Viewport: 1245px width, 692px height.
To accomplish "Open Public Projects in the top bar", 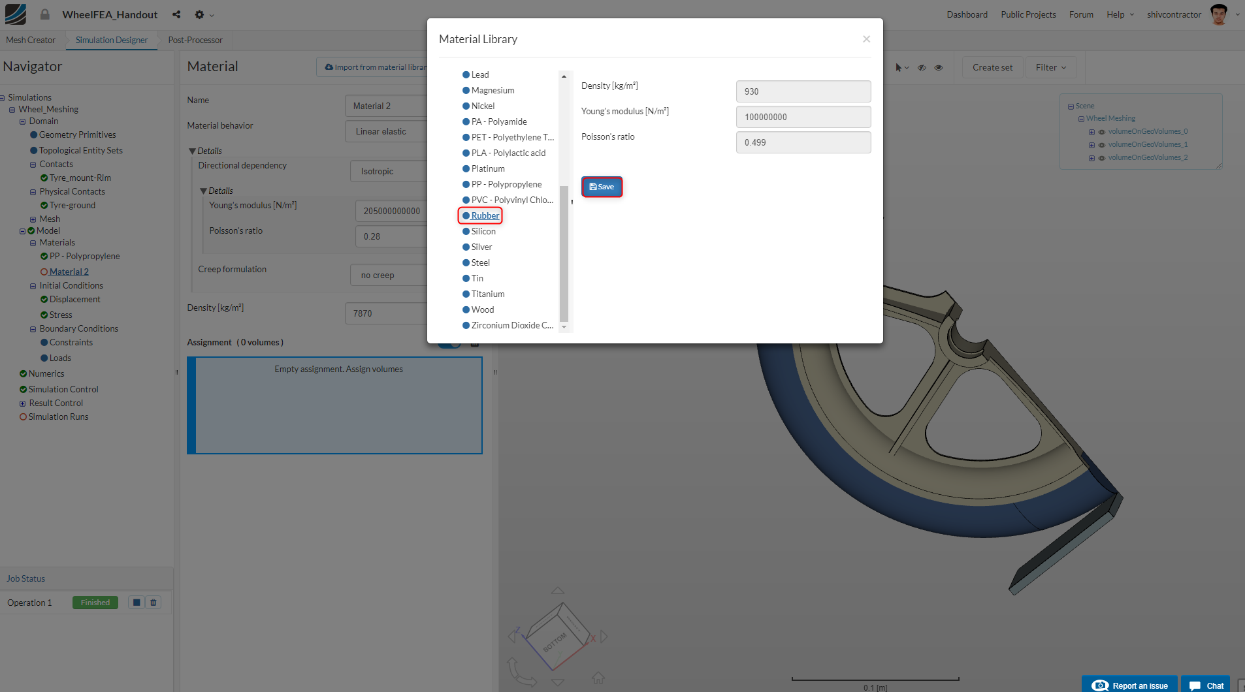I will [x=1028, y=14].
